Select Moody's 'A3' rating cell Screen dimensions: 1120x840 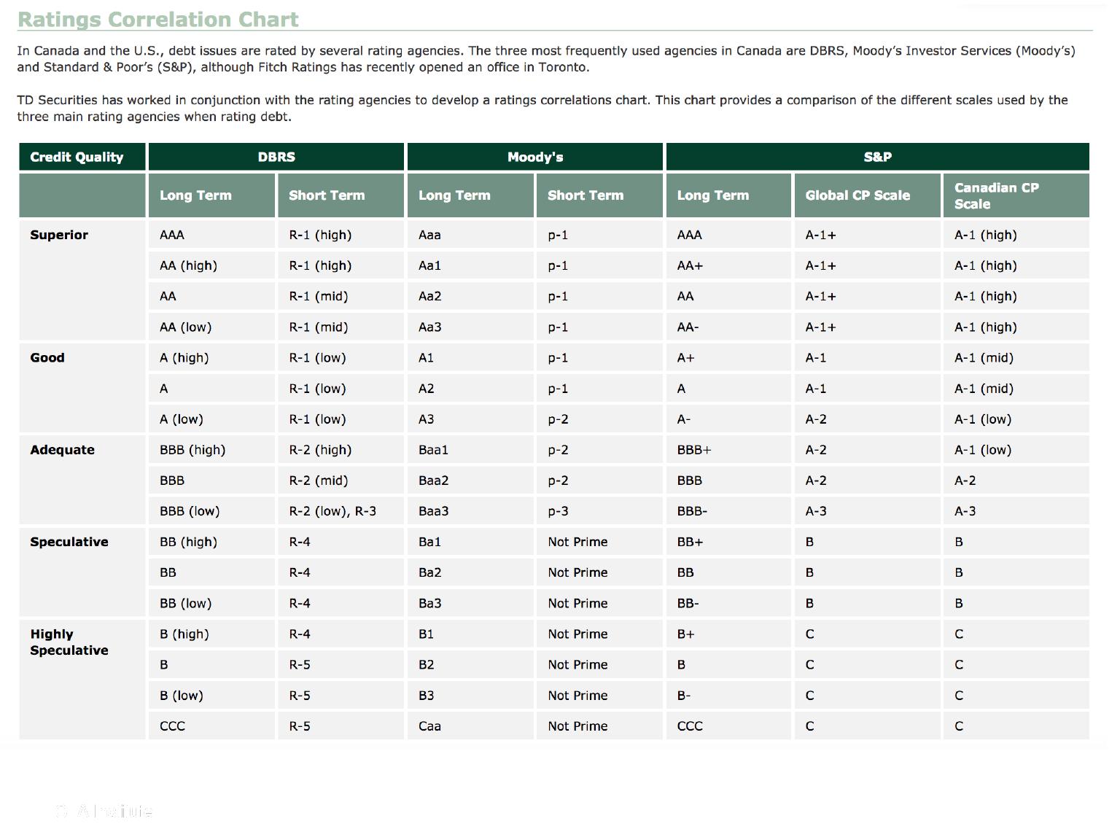click(470, 419)
